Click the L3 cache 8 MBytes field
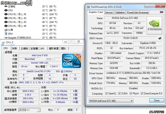Viewport: 166px width, 114px height. pos(60,102)
